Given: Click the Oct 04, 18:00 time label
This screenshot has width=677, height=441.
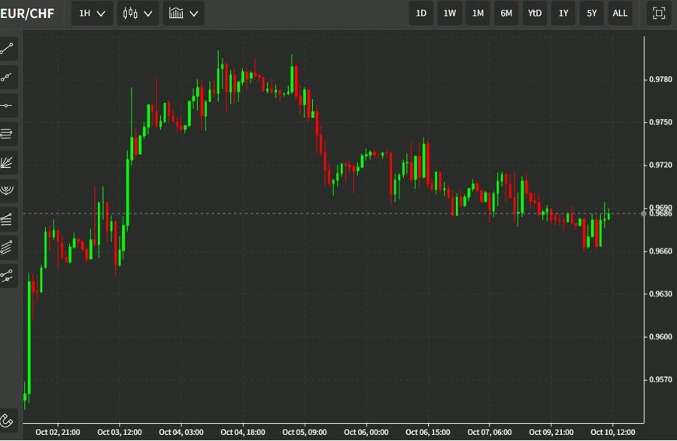Looking at the screenshot, I should tap(243, 432).
